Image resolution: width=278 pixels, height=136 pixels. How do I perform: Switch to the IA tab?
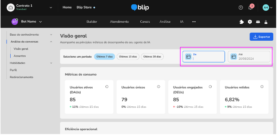pyautogui.click(x=182, y=22)
